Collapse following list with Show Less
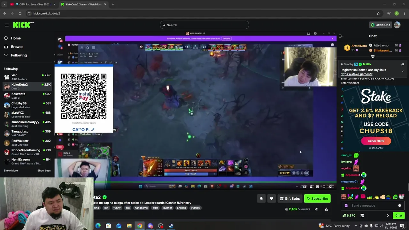The height and width of the screenshot is (230, 409). [44, 171]
